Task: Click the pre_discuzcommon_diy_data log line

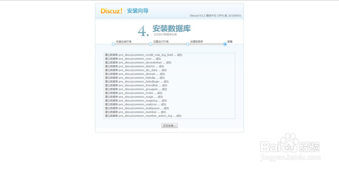Action: (136, 70)
